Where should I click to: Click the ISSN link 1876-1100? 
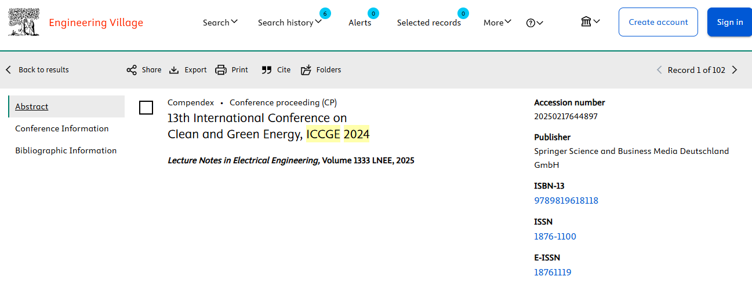click(555, 237)
